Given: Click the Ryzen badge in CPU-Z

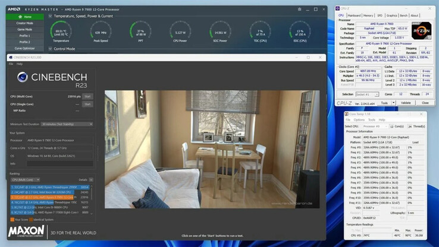Looking at the screenshot, I should point(421,30).
